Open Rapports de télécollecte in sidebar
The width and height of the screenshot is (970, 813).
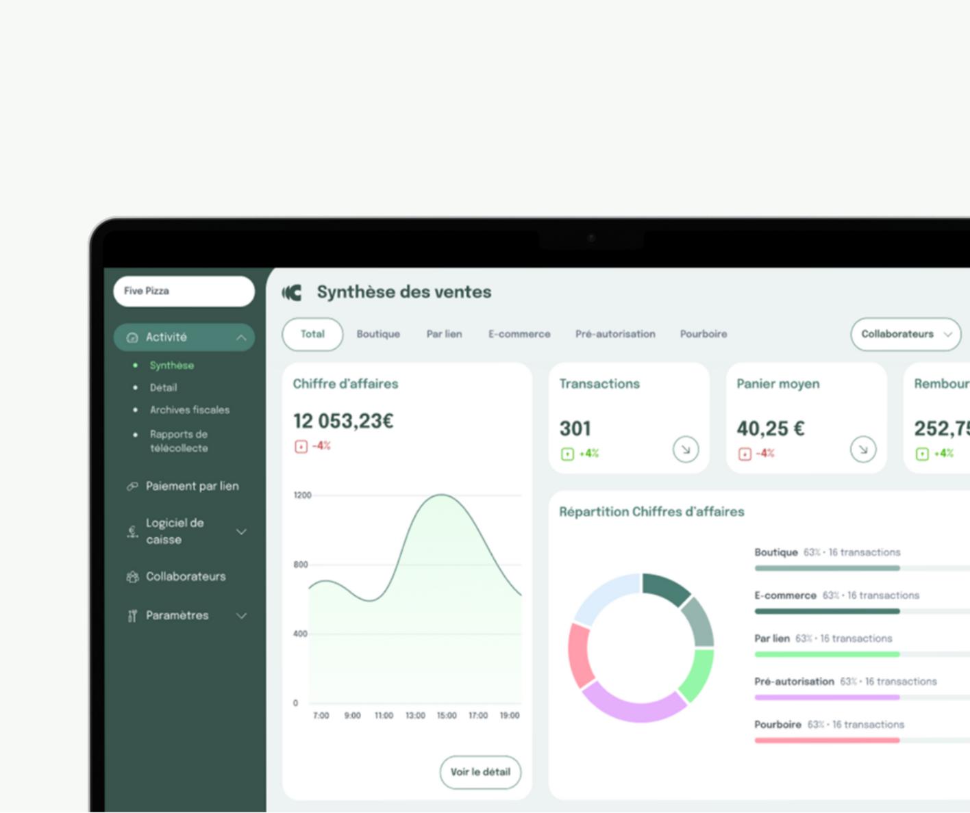pyautogui.click(x=179, y=441)
